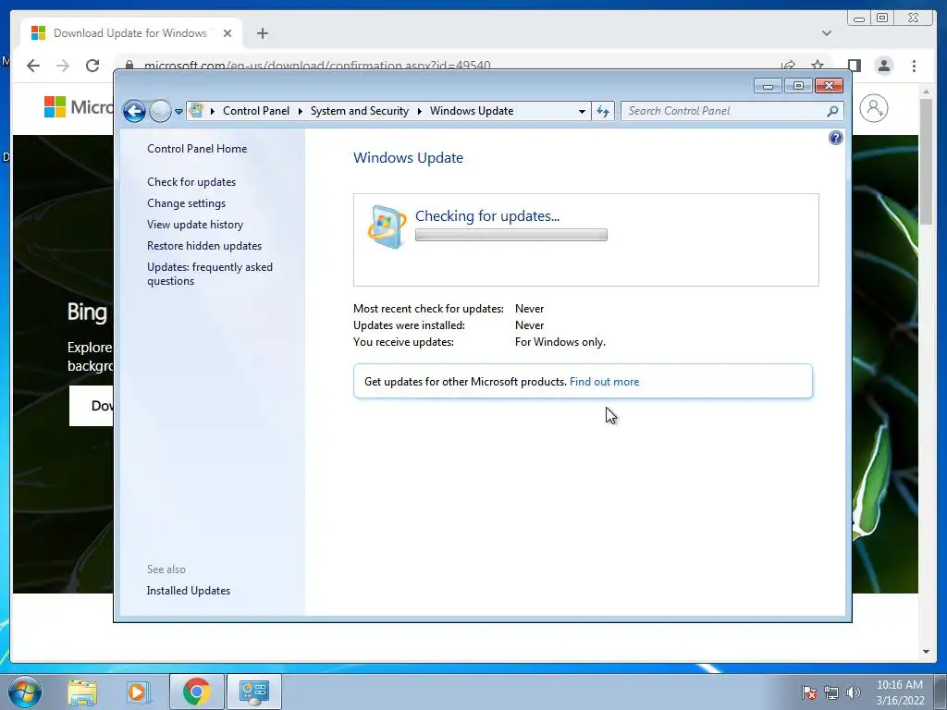Click Control Panel taskbar button
947x710 pixels.
pyautogui.click(x=253, y=692)
